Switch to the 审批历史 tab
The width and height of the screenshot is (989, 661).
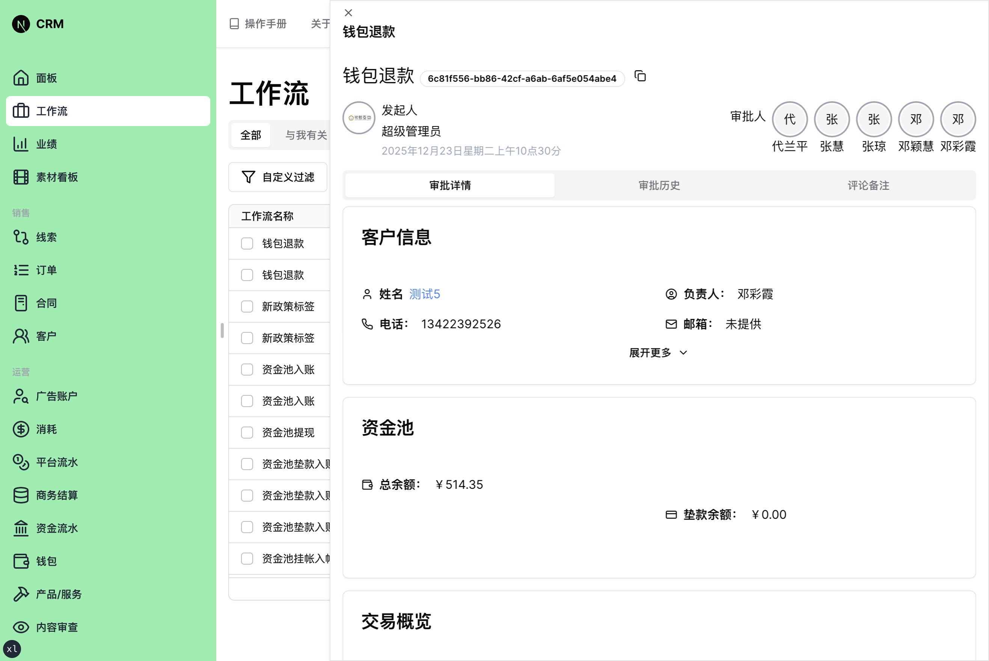pyautogui.click(x=659, y=185)
